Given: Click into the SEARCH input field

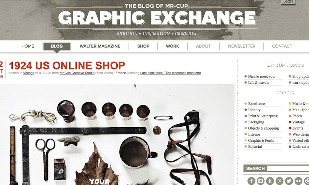Looking at the screenshot, I should point(288,169).
